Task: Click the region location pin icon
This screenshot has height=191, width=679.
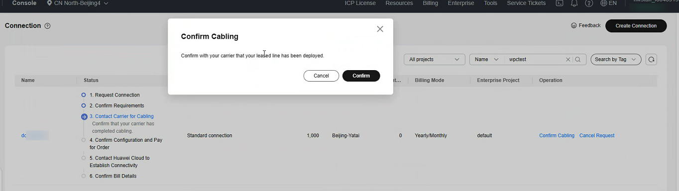Action: [x=49, y=3]
